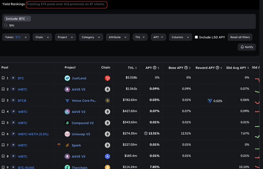The width and height of the screenshot is (263, 169).
Task: Open external link arrow for rank 2 WBTC
Action: click(13, 89)
